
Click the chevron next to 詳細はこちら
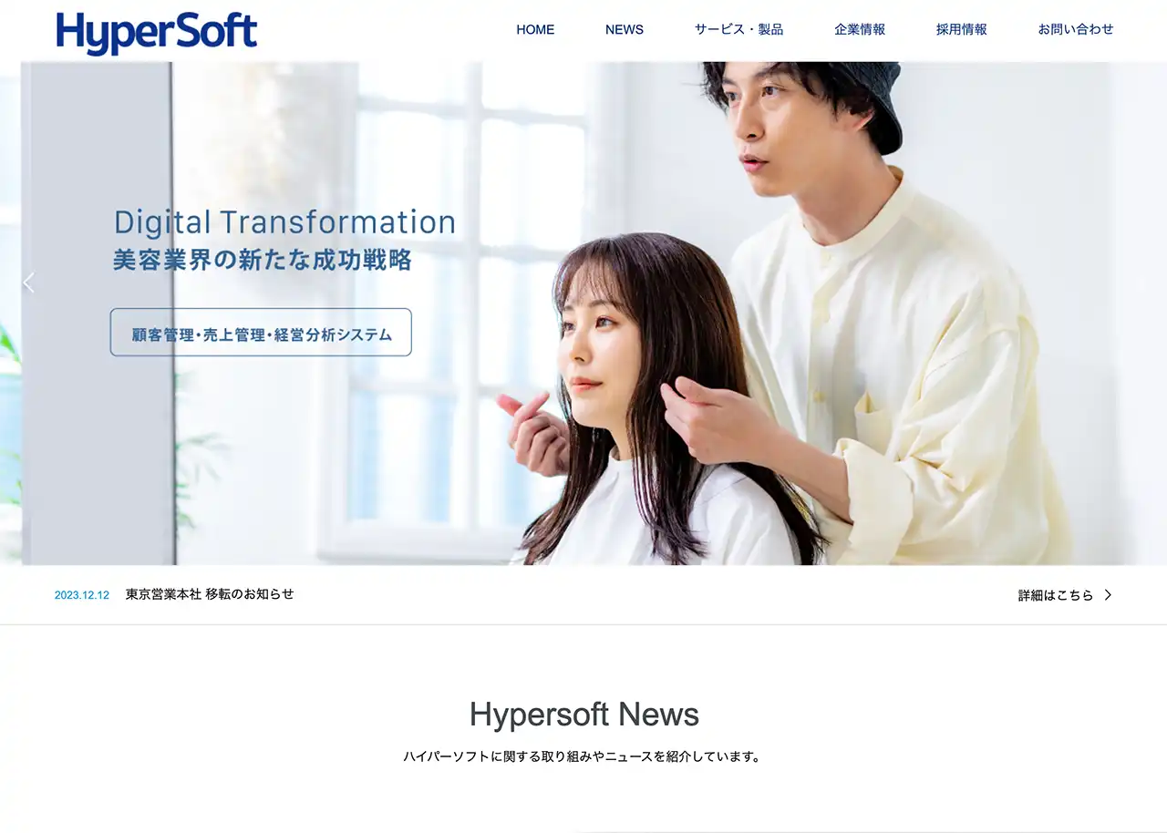click(1108, 595)
